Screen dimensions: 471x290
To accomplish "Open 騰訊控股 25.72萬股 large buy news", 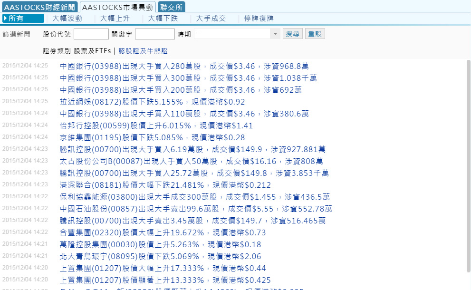I will (x=194, y=173).
